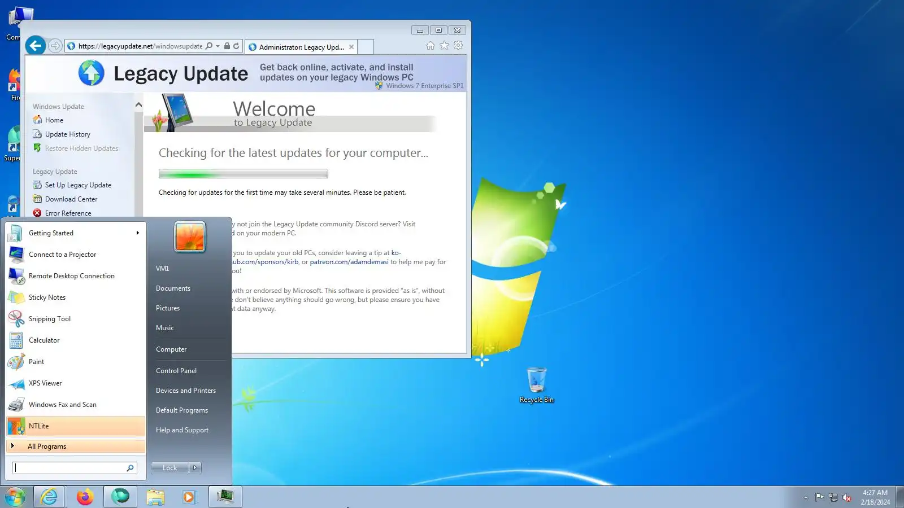
Task: Click the Home link in Legacy Update sidebar
Action: coord(54,120)
